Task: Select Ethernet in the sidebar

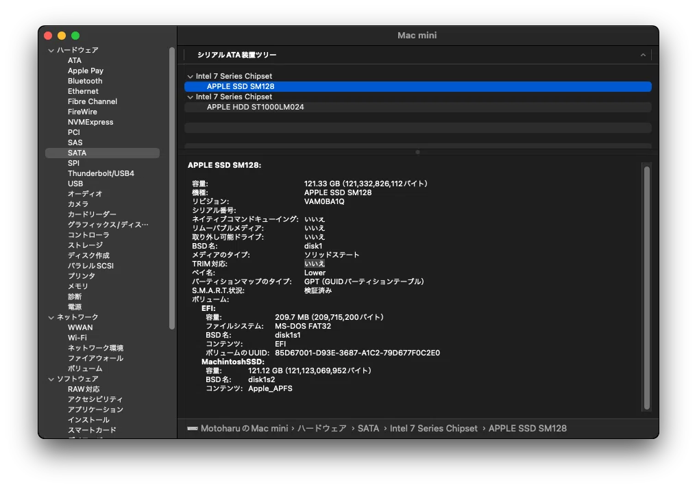Action: tap(83, 91)
